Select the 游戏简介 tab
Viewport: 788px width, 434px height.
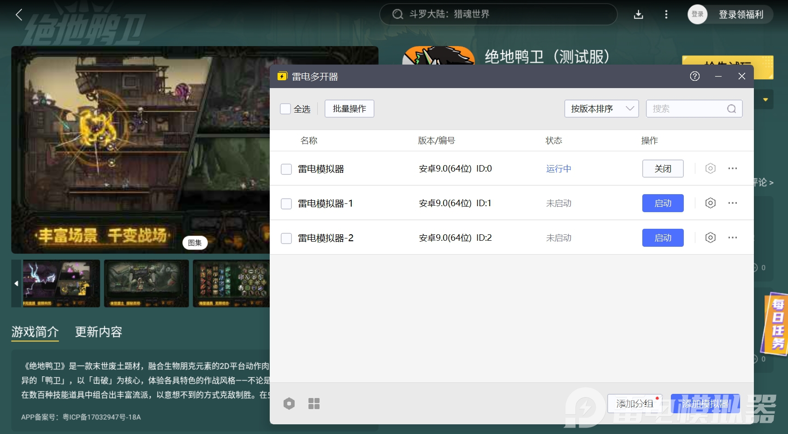click(35, 332)
